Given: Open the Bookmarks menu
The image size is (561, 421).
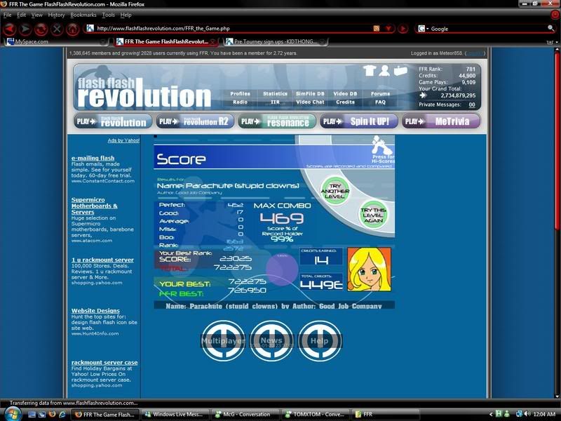Looking at the screenshot, I should point(83,15).
